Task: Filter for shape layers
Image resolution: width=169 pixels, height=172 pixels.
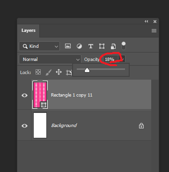Action: [x=102, y=46]
